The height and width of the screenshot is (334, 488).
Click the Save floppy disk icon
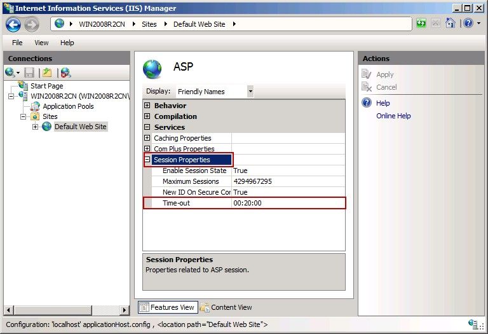pyautogui.click(x=29, y=73)
